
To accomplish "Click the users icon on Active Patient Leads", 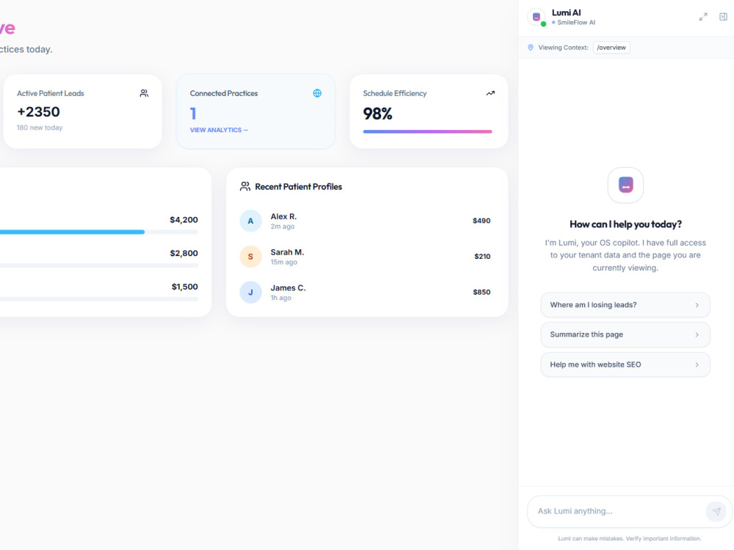I will click(x=144, y=94).
